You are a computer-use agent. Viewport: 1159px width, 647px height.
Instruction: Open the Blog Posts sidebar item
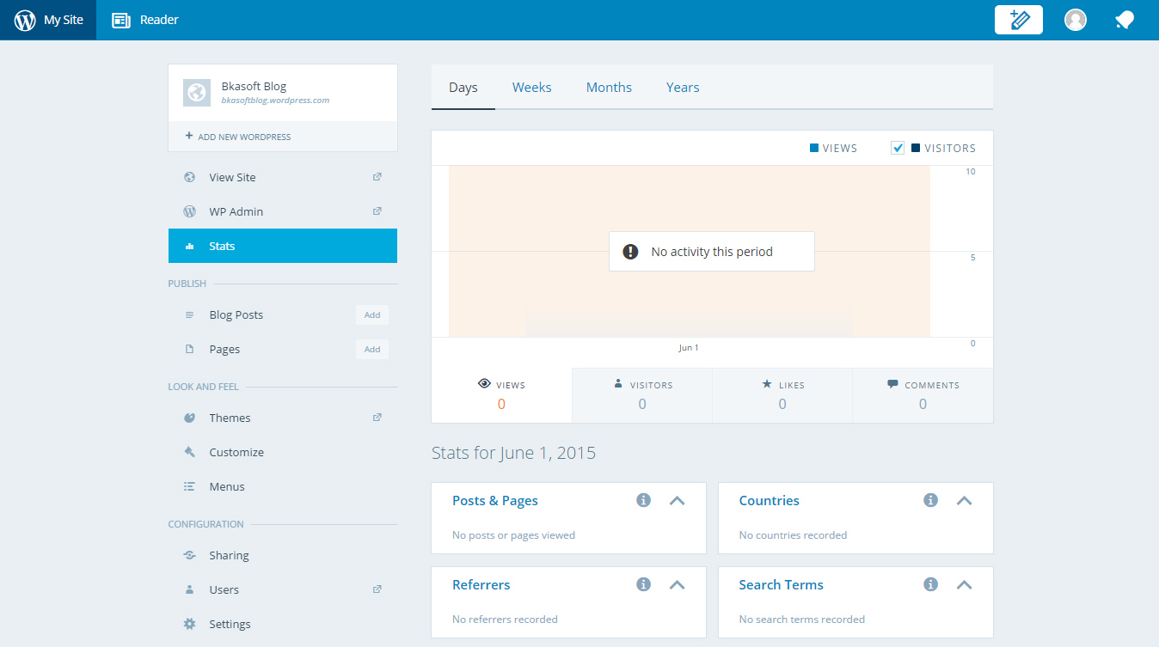(283, 314)
